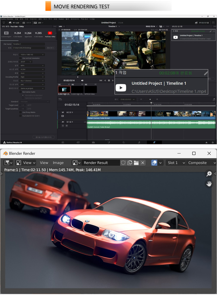Open the Blender Slot 1 dropdown
This screenshot has height=295, width=217.
coord(176,163)
